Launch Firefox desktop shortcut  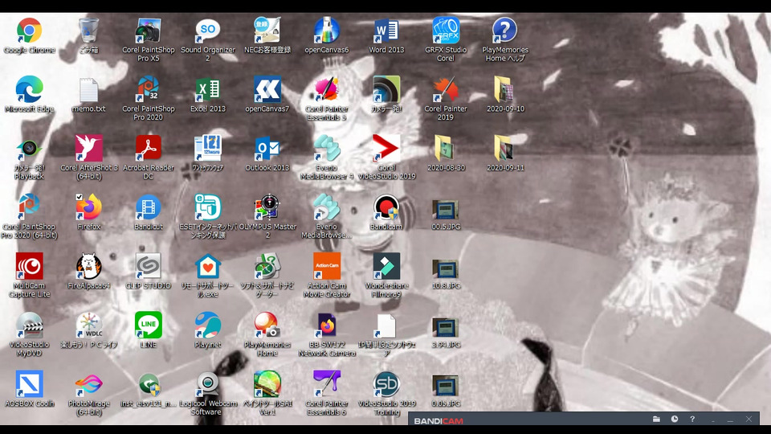88,207
